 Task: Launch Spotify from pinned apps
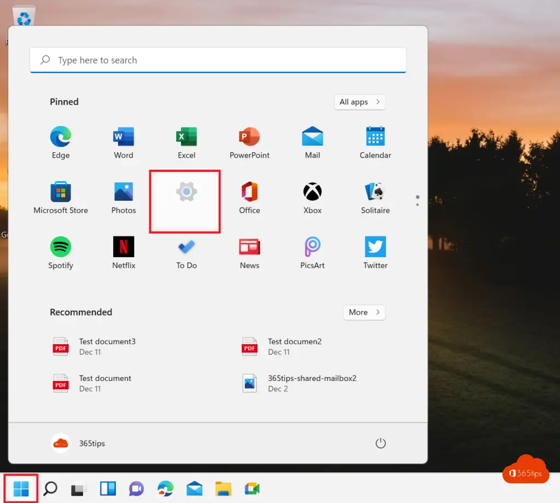pyautogui.click(x=61, y=252)
